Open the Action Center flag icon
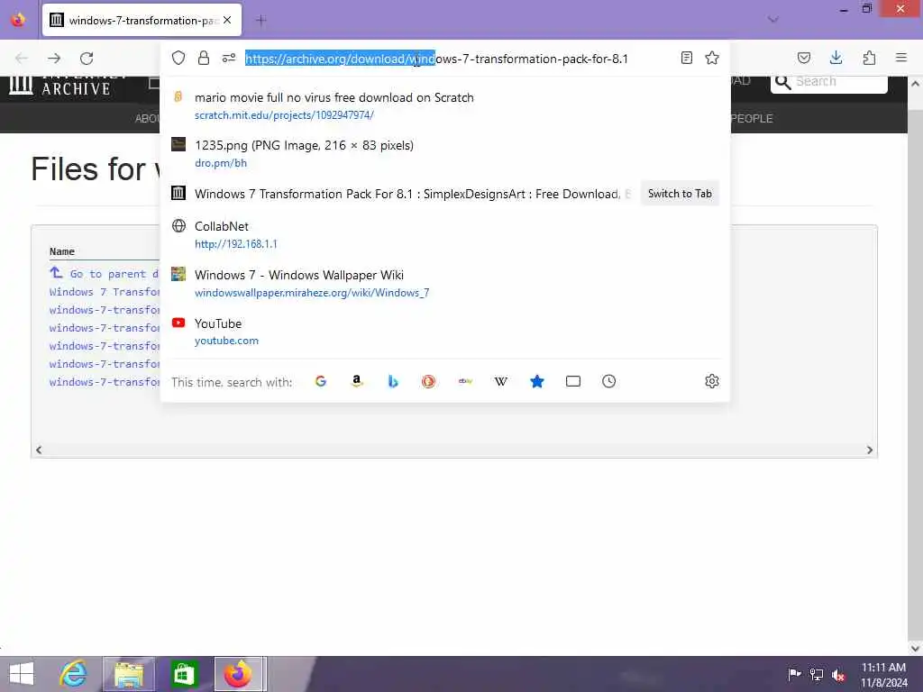The width and height of the screenshot is (923, 692). (x=794, y=674)
